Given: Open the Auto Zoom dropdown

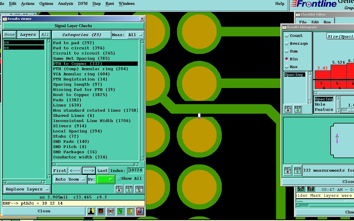Looking at the screenshot, I should click(x=70, y=179).
